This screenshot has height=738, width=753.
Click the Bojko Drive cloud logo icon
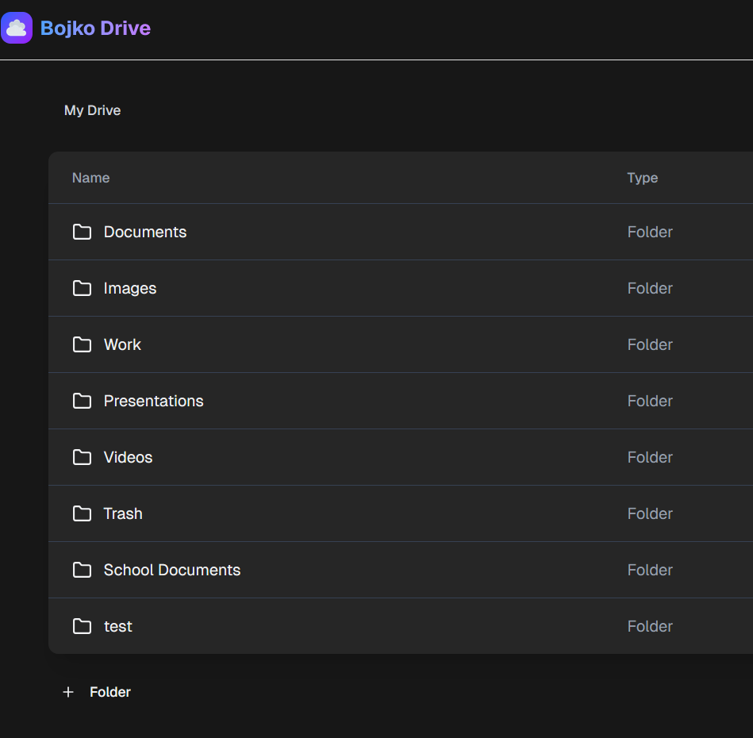click(x=17, y=28)
